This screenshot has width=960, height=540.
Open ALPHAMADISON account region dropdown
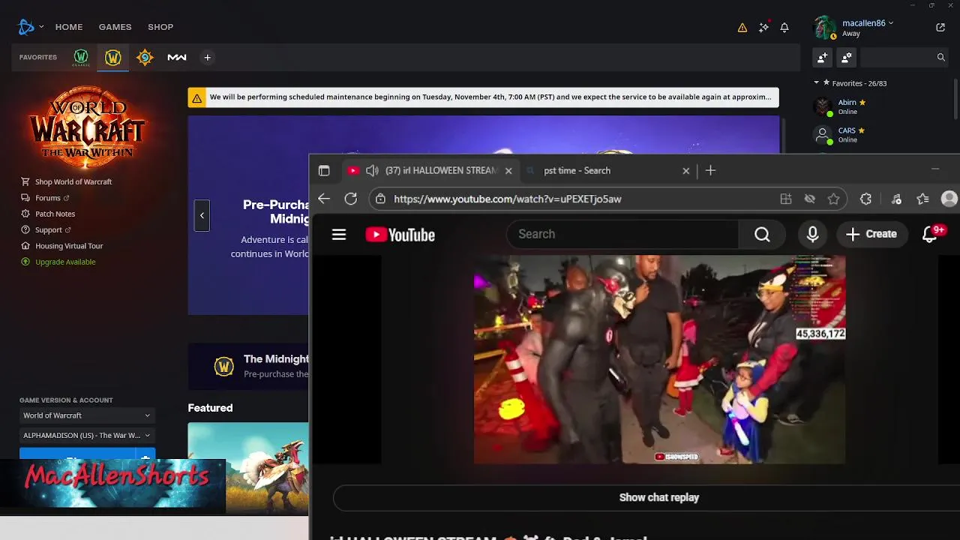pos(87,435)
